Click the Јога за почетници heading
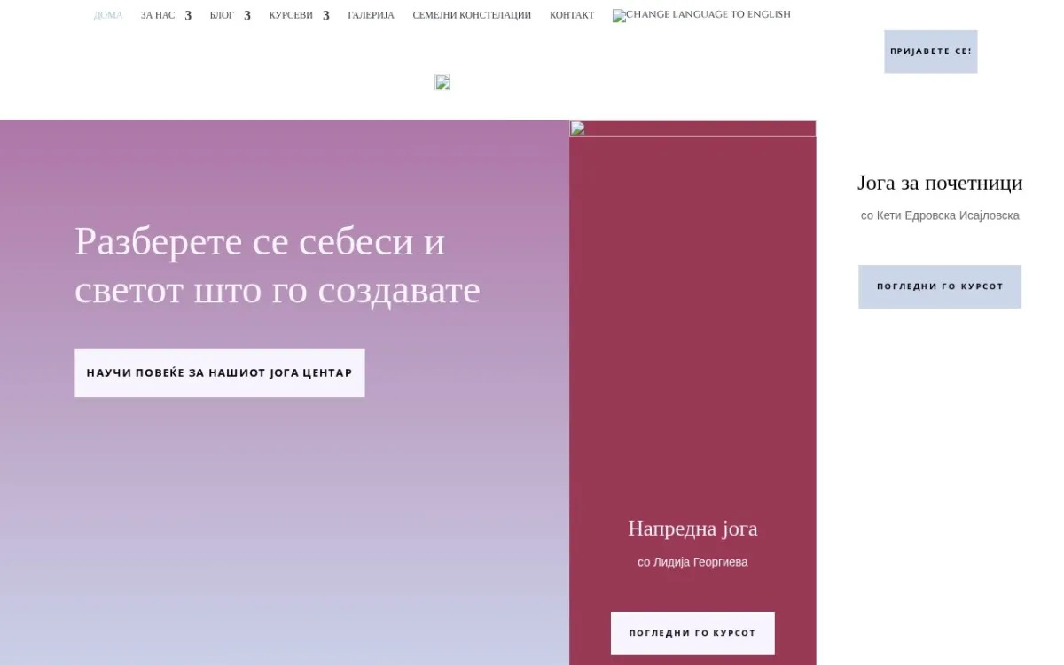The height and width of the screenshot is (665, 1064). 940,183
